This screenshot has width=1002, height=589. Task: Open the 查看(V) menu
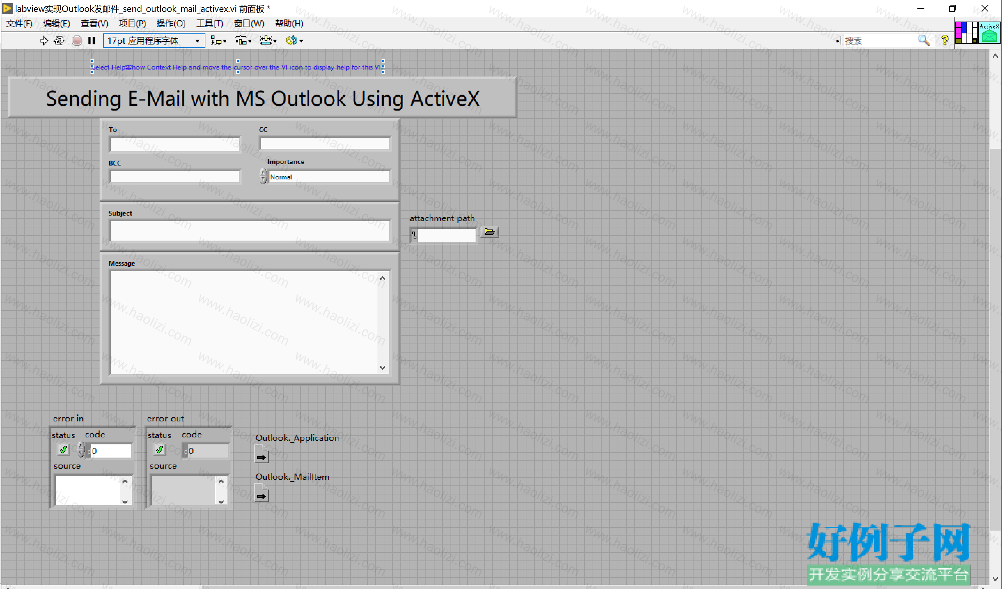pos(94,23)
